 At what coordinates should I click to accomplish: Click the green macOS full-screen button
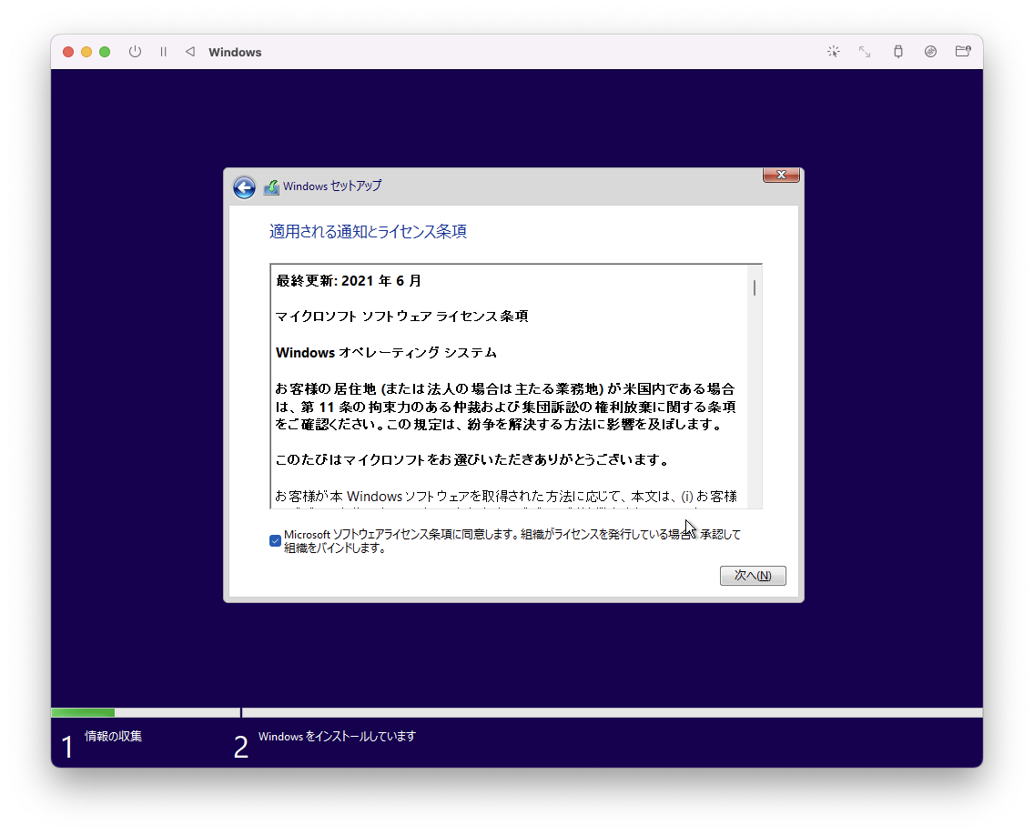(105, 52)
